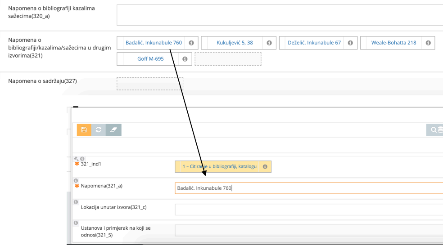Focus the Napomena o bibliografiji(320_a) text area
The height and width of the screenshot is (250, 443).
point(280,15)
